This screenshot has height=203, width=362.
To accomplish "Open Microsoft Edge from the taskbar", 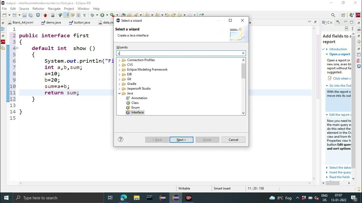I will pos(124,198).
